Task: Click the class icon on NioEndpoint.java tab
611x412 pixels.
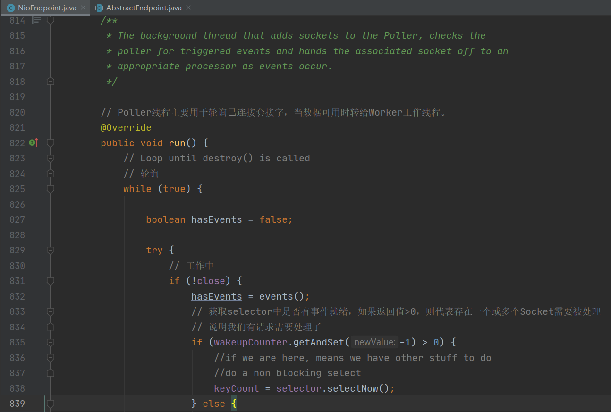Action: (x=11, y=8)
